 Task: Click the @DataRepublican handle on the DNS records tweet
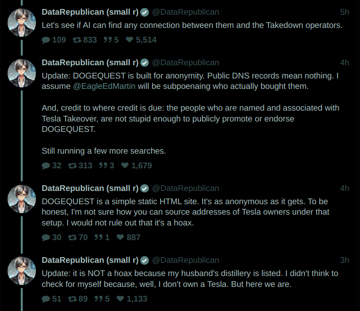185,63
